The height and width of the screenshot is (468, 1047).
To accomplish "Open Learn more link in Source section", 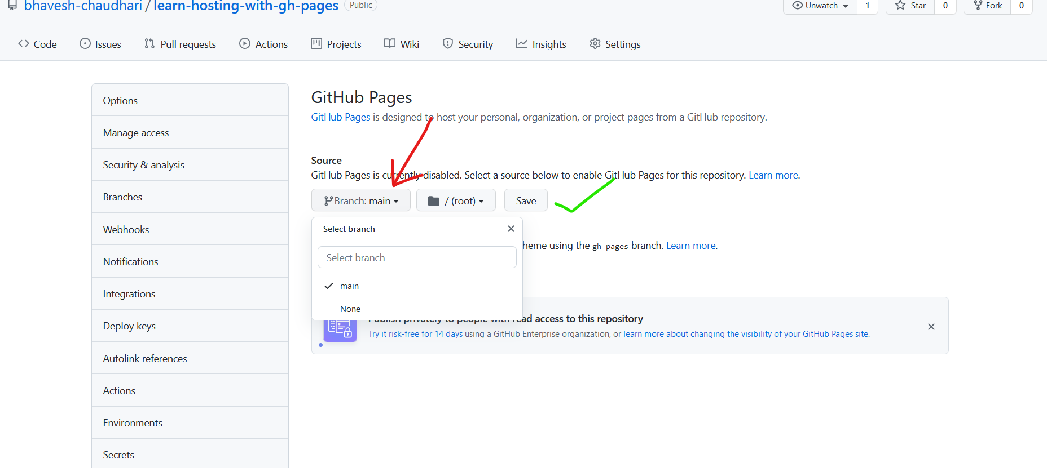I will point(773,175).
